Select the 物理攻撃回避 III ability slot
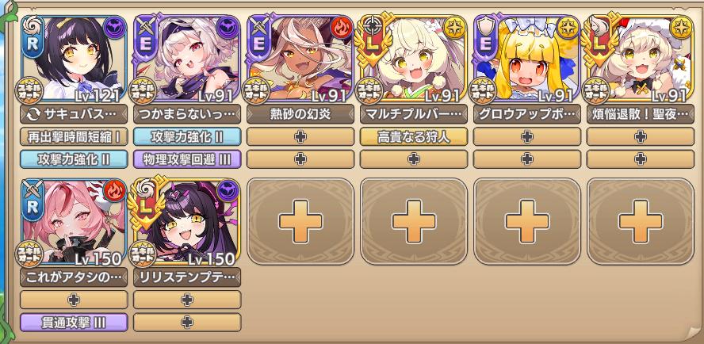This screenshot has height=344, width=704. [187, 159]
